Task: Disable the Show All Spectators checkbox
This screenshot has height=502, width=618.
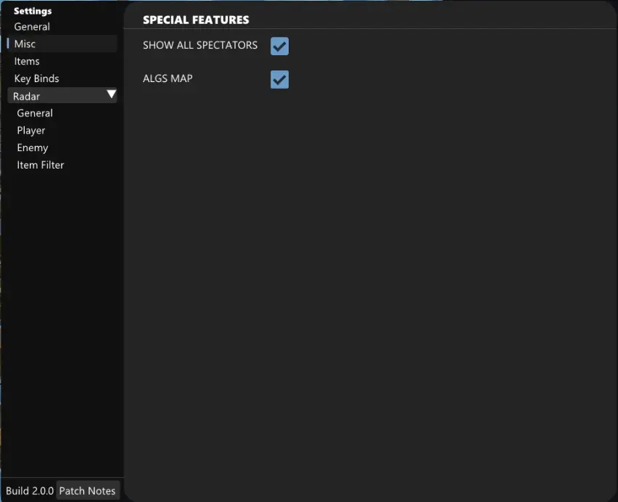Action: click(279, 46)
